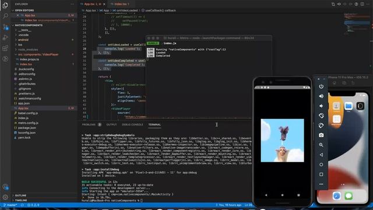
Task: Click emulator volume up button
Action: click(321, 96)
